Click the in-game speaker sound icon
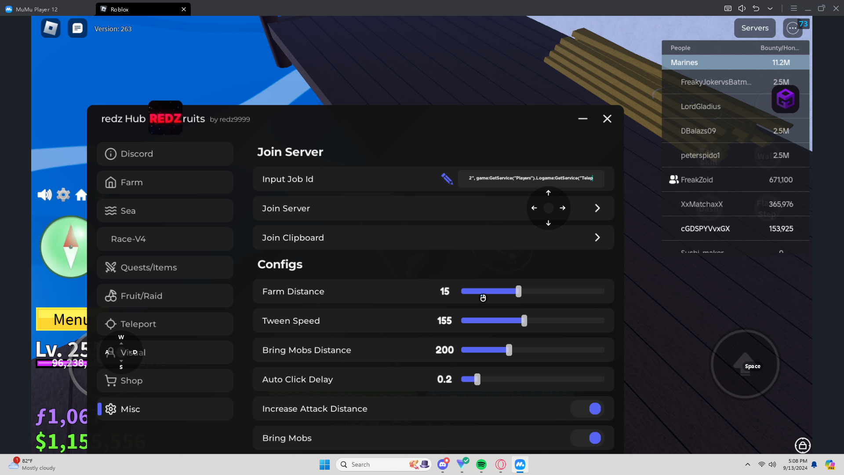The height and width of the screenshot is (475, 844). (44, 195)
